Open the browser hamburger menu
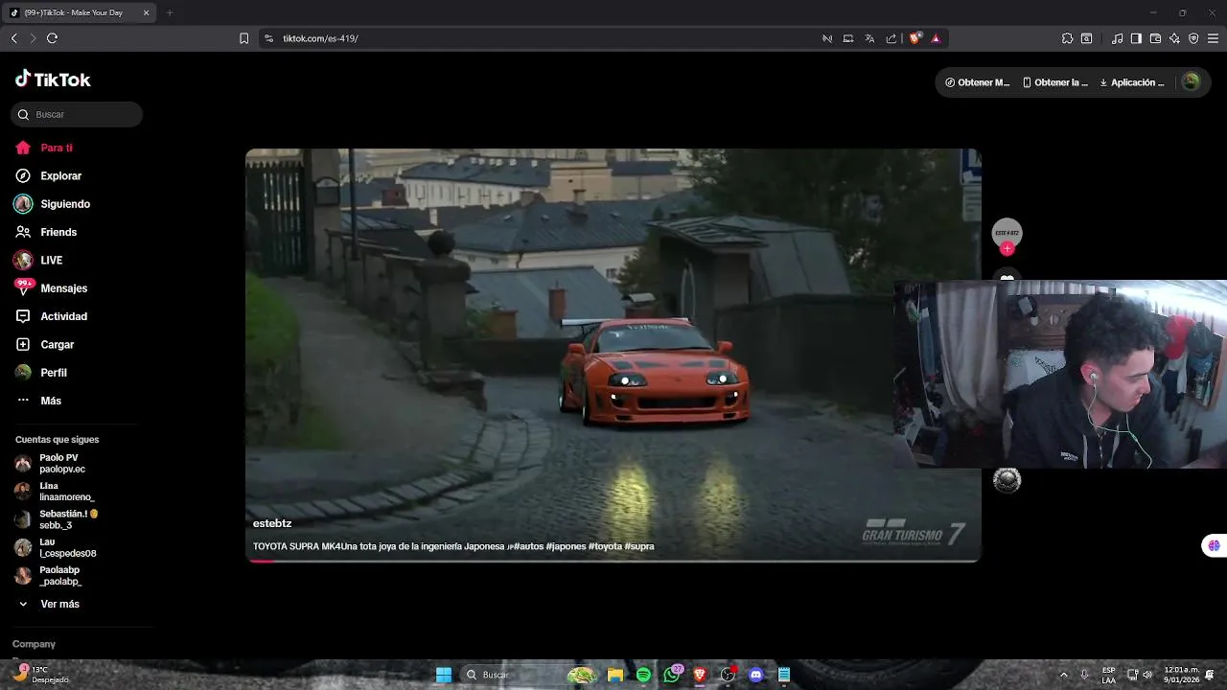The image size is (1227, 690). pyautogui.click(x=1213, y=38)
